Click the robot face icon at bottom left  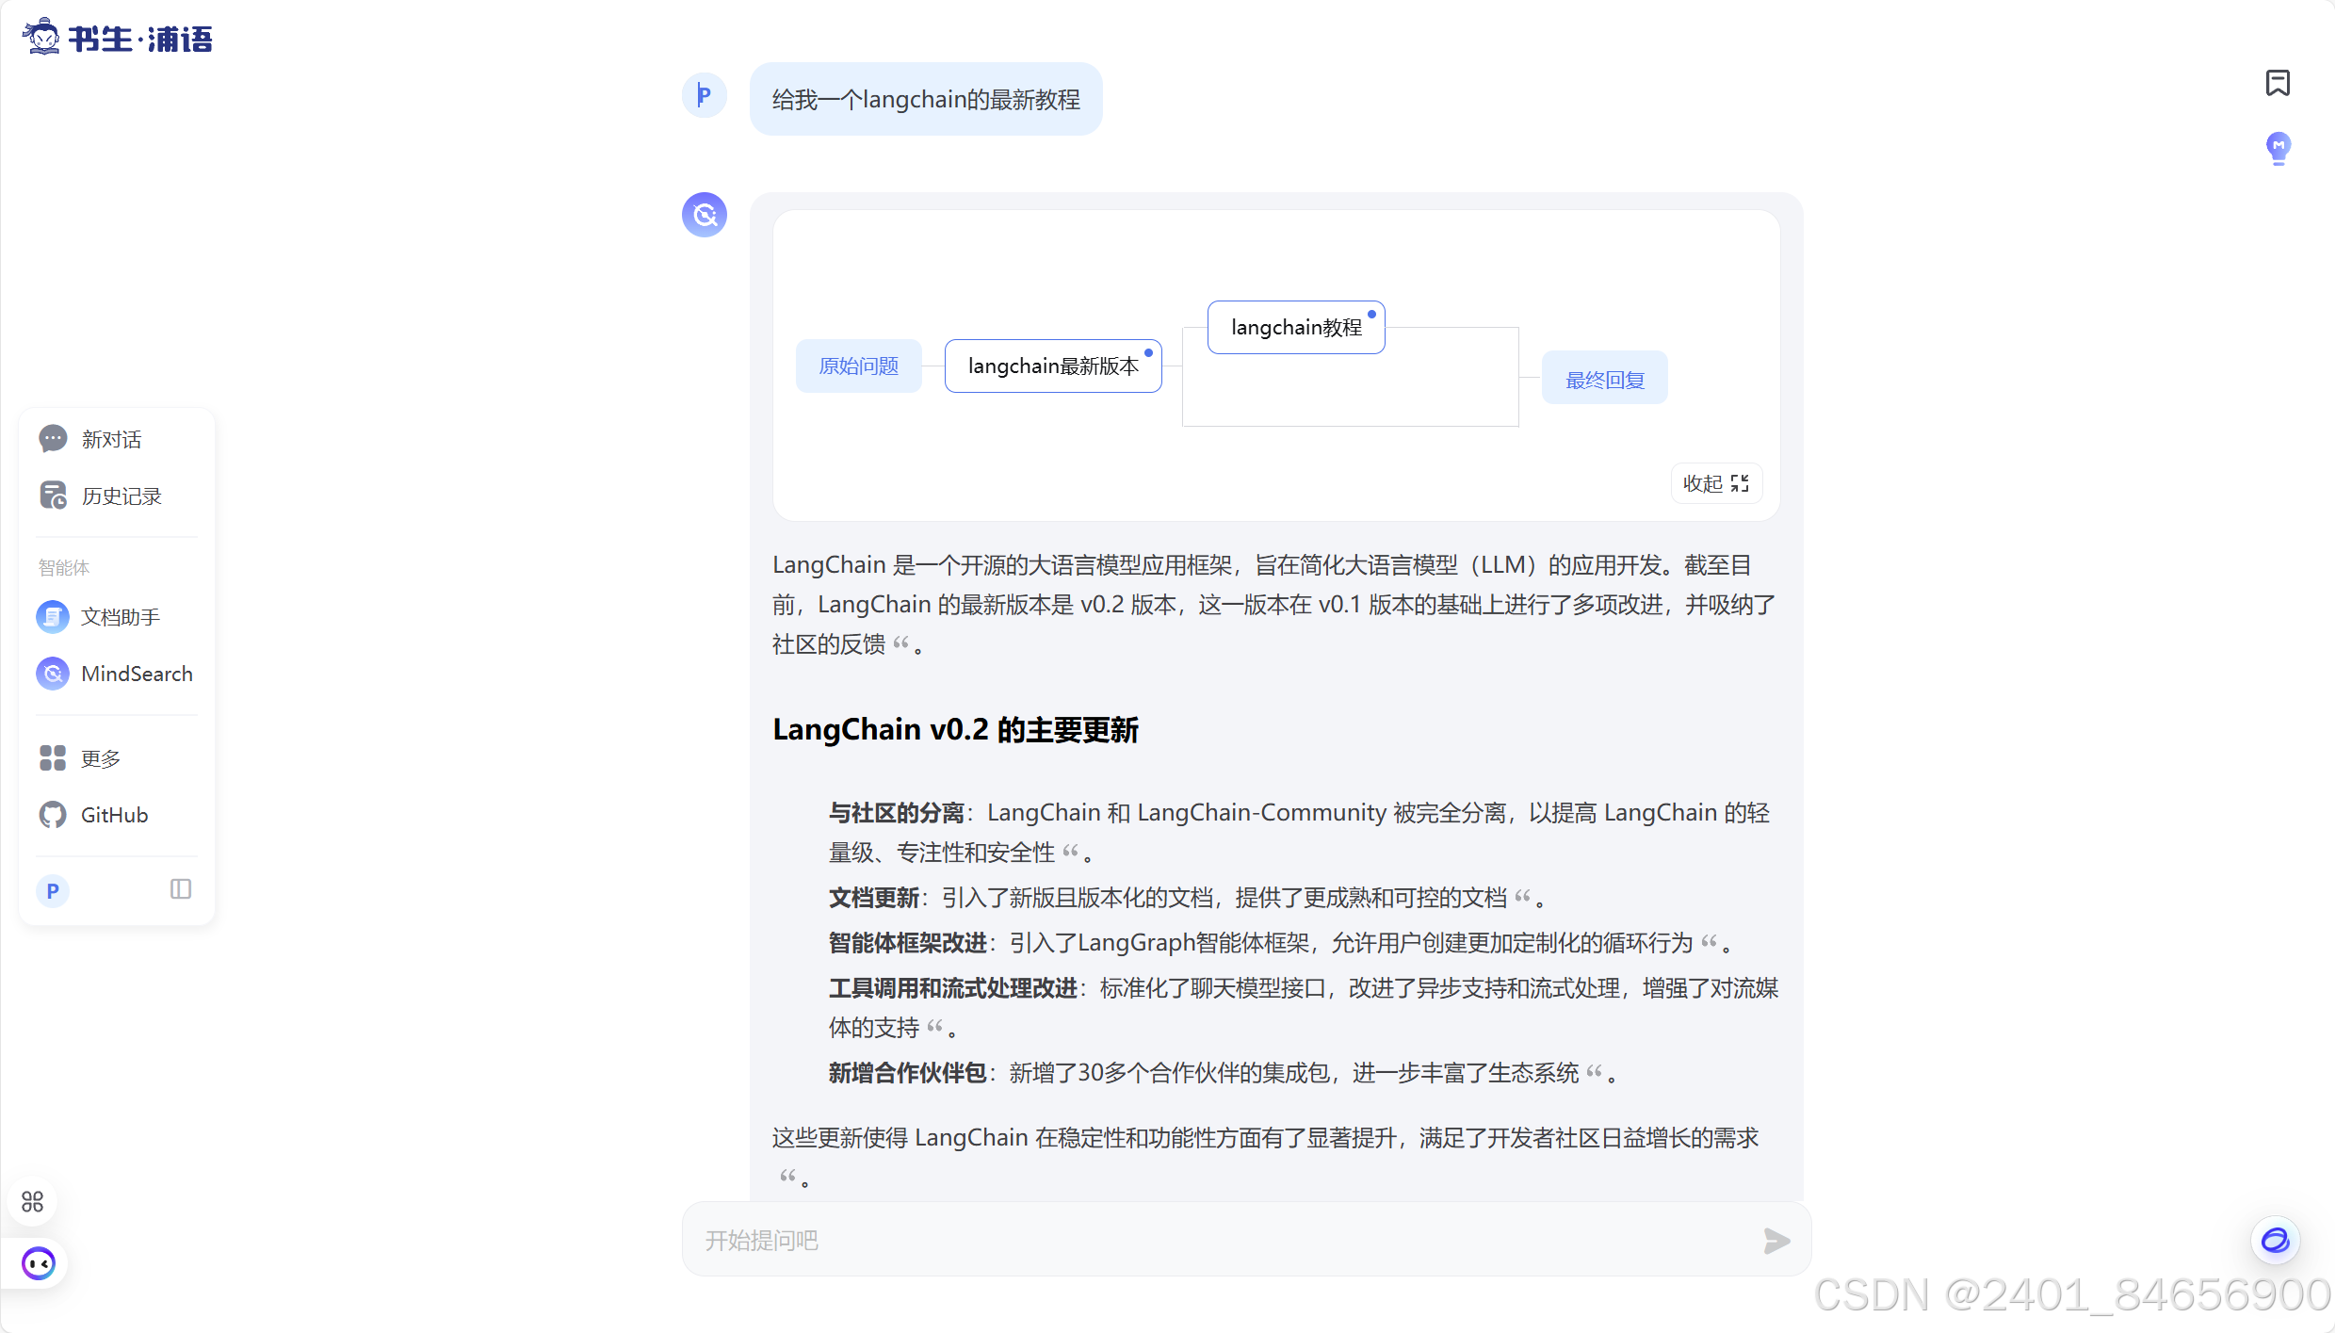click(x=38, y=1263)
